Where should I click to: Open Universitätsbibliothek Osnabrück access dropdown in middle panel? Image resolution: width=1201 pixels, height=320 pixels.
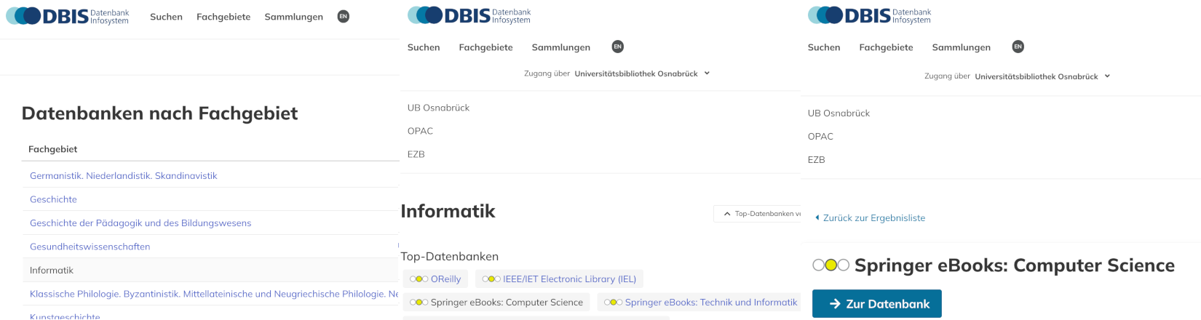tap(706, 73)
